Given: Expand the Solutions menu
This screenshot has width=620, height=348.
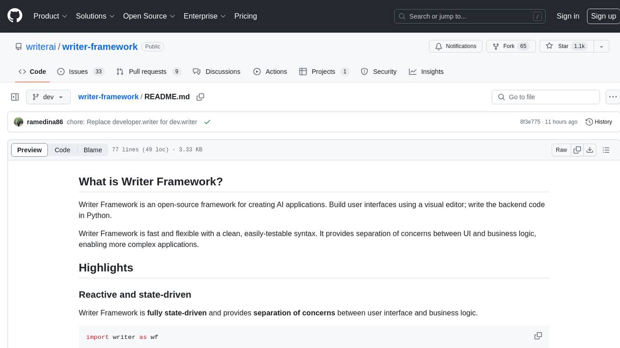Looking at the screenshot, I should click(x=95, y=16).
